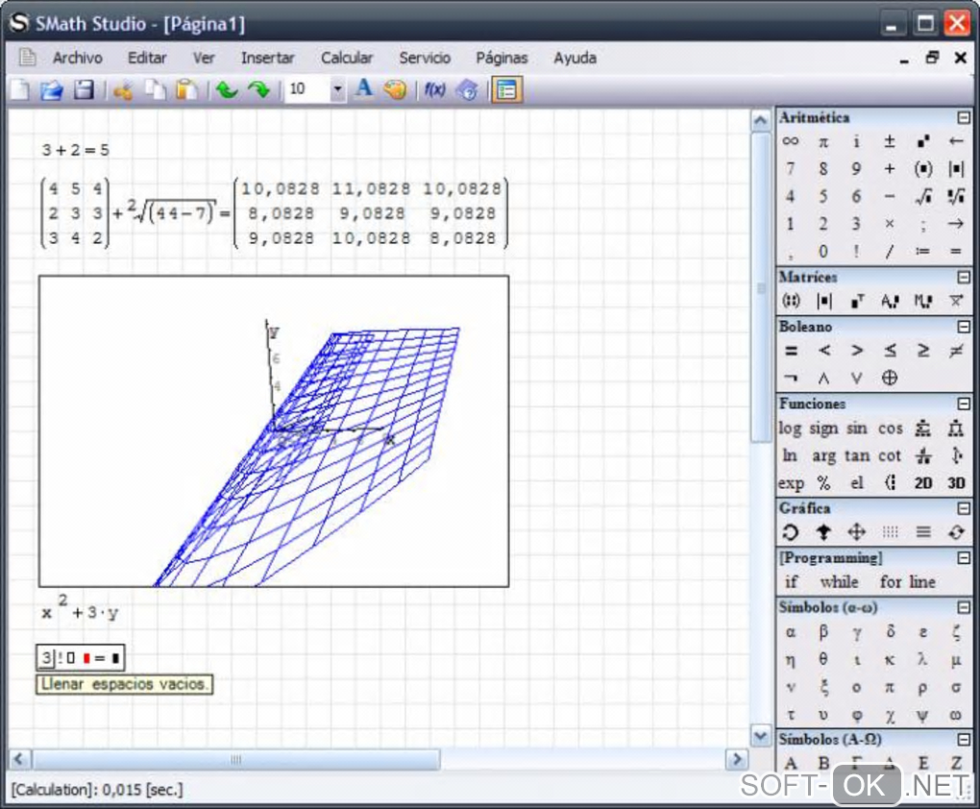Image resolution: width=980 pixels, height=809 pixels.
Task: Insert an if statement
Action: point(791,582)
